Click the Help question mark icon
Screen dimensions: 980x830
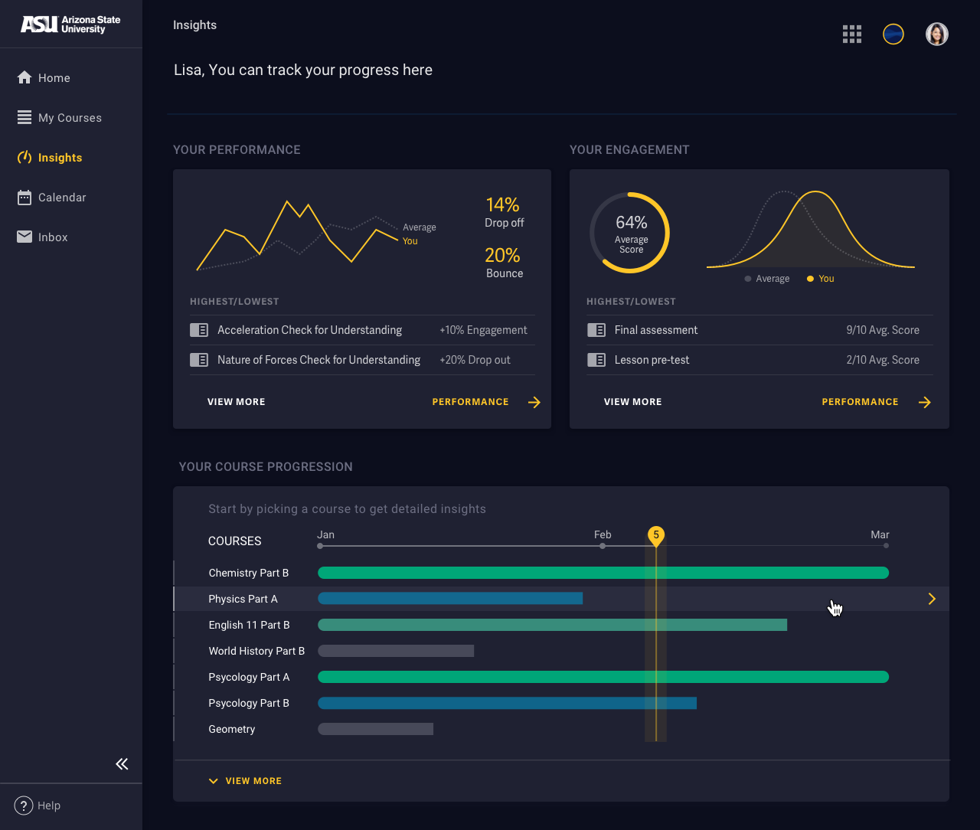24,805
